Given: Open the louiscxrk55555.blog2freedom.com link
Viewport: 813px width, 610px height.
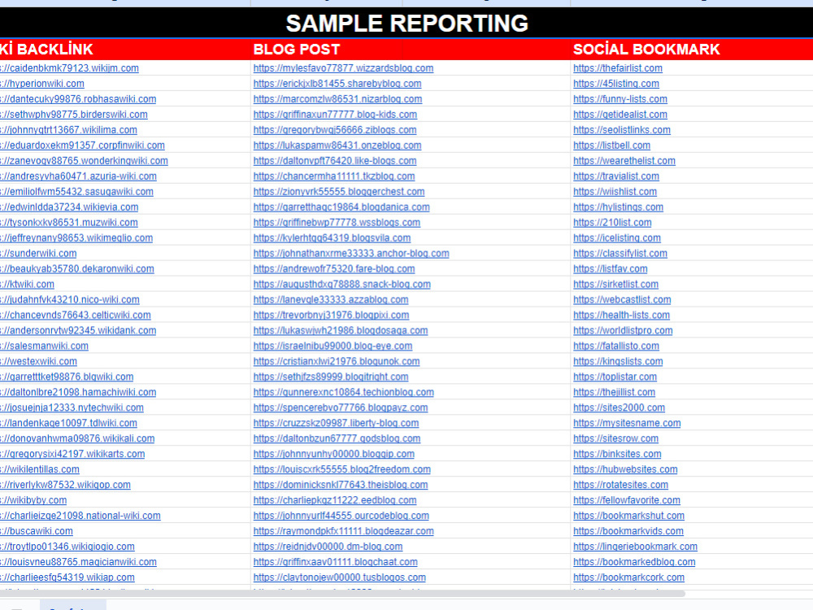Looking at the screenshot, I should pos(342,469).
